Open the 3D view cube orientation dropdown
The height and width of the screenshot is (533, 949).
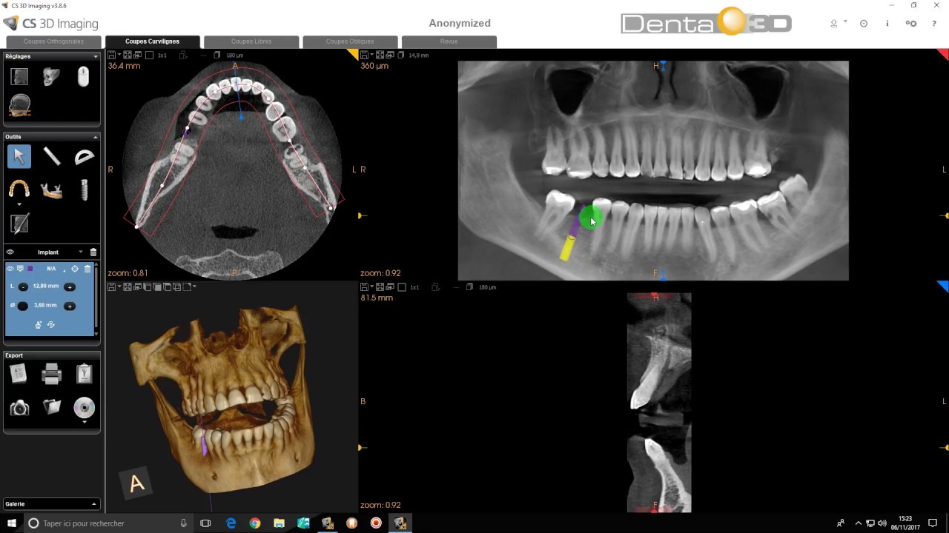194,286
